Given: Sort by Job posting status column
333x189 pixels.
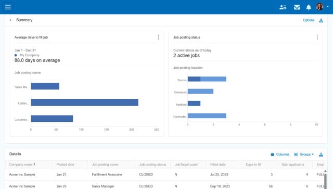Looking at the screenshot, I should coord(152,165).
